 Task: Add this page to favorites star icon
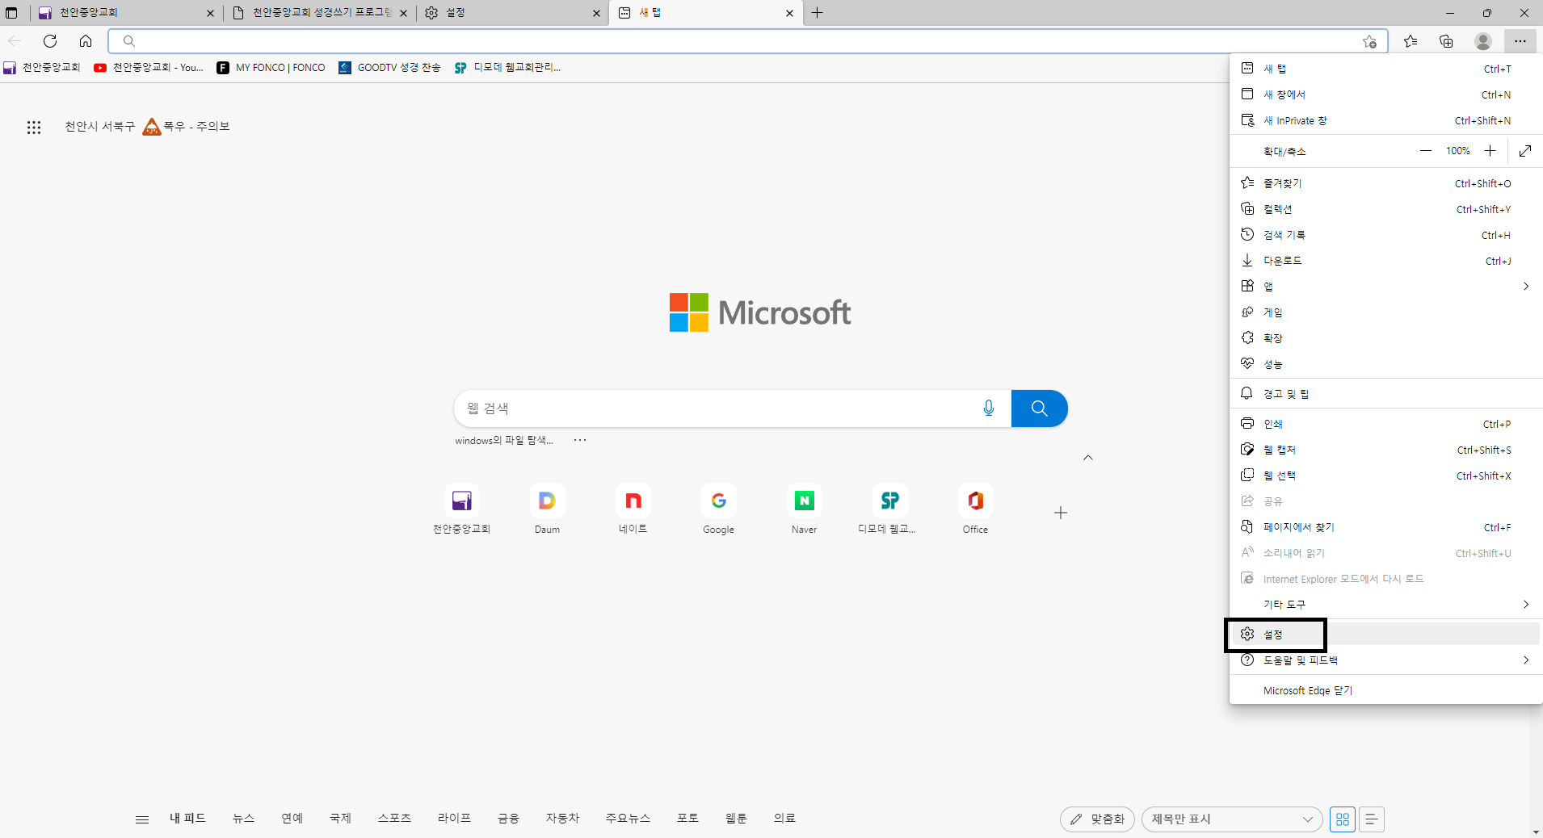click(1369, 41)
